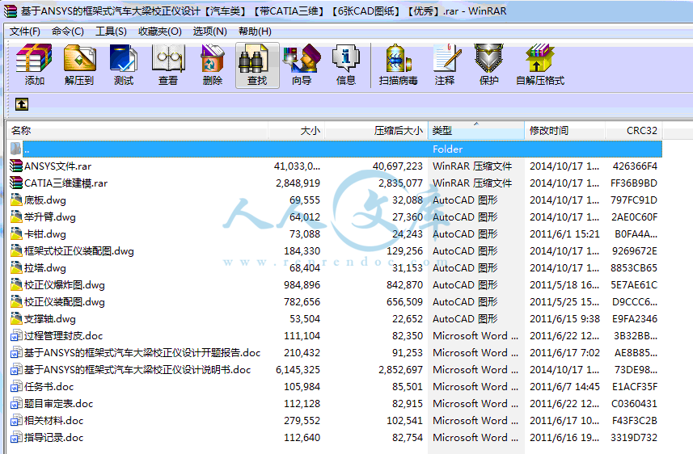Click the 过程管理封皮.doc Word file icon
Screen dimensions: 693x454
(16, 335)
